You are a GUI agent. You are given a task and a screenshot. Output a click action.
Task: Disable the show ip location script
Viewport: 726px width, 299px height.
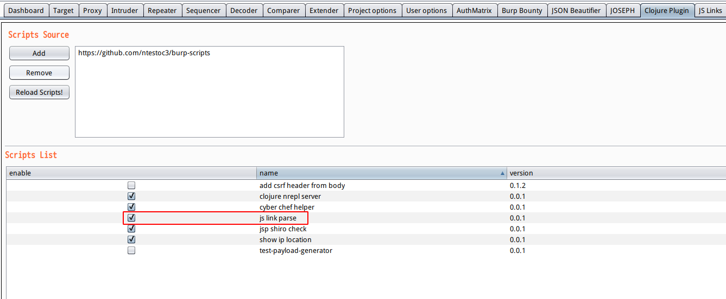[x=131, y=239]
